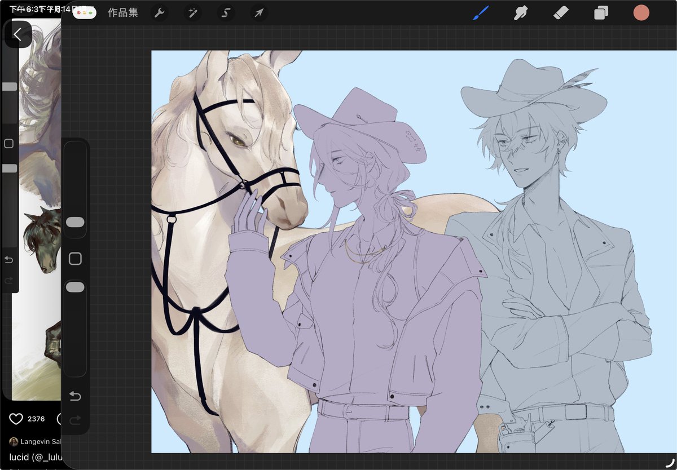Tap the square modify button in front sidebar
This screenshot has width=677, height=470.
(x=75, y=259)
